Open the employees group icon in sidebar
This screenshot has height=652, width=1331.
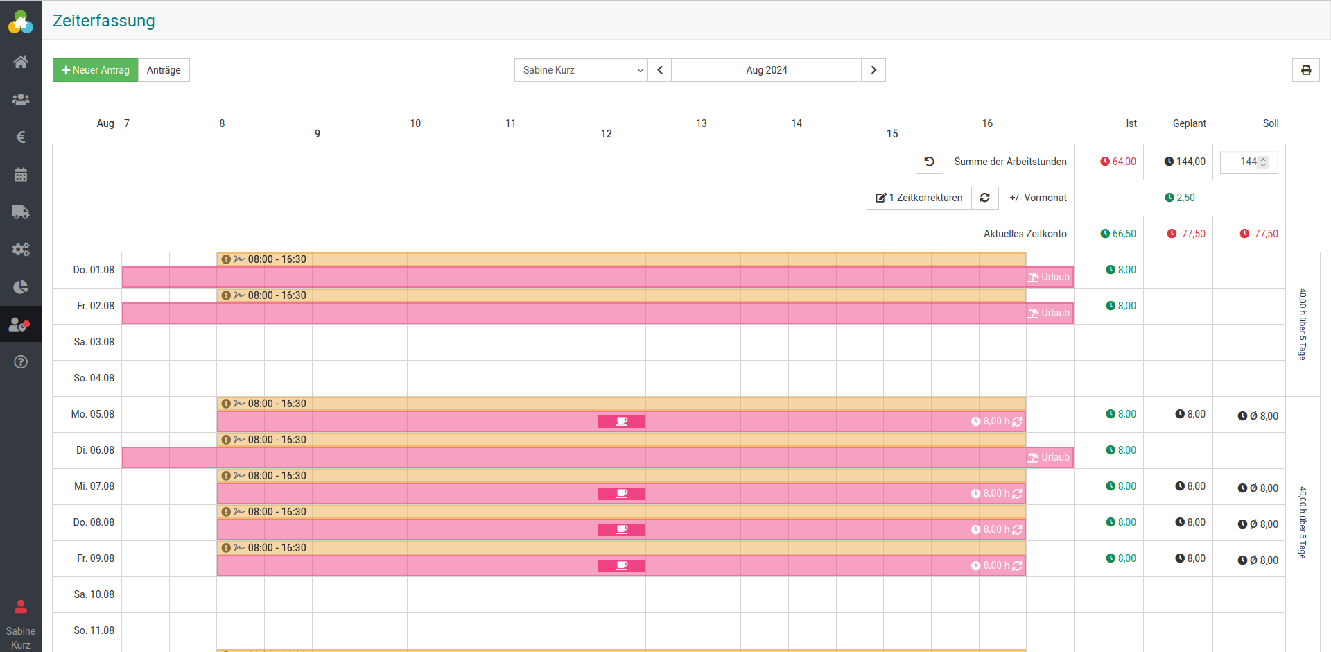pos(21,100)
